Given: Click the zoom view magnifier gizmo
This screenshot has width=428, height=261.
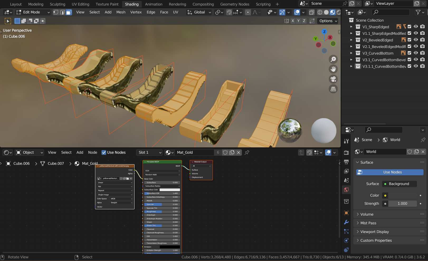Looking at the screenshot, I should point(333,59).
